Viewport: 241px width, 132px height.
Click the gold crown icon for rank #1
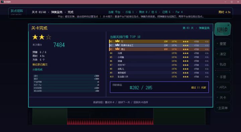[117, 41]
